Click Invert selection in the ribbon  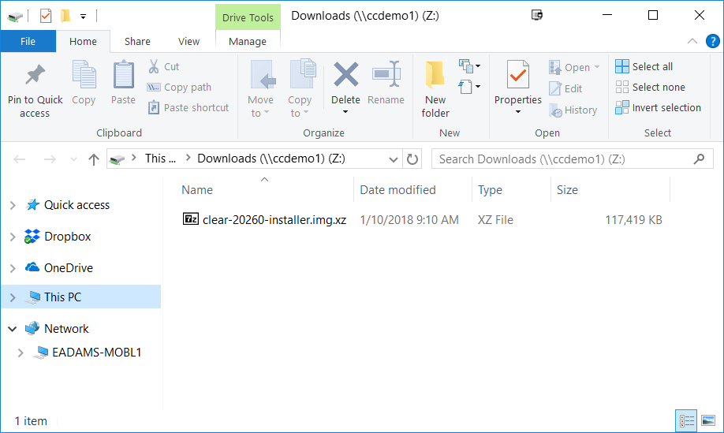pos(658,107)
